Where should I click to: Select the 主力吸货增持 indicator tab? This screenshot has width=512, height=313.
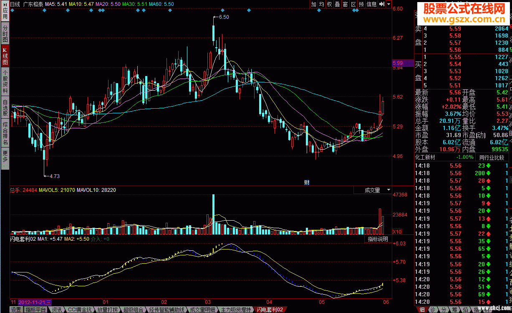[237, 310]
